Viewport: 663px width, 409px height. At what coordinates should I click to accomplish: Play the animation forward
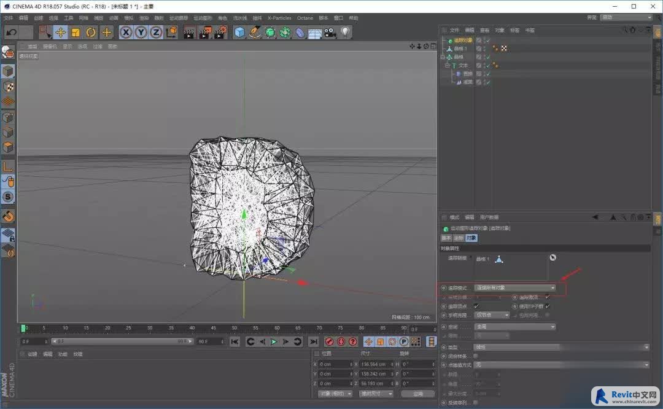274,341
